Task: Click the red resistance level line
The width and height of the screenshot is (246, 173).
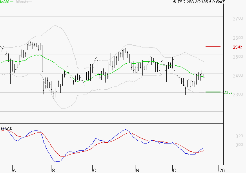Action: pyautogui.click(x=213, y=47)
